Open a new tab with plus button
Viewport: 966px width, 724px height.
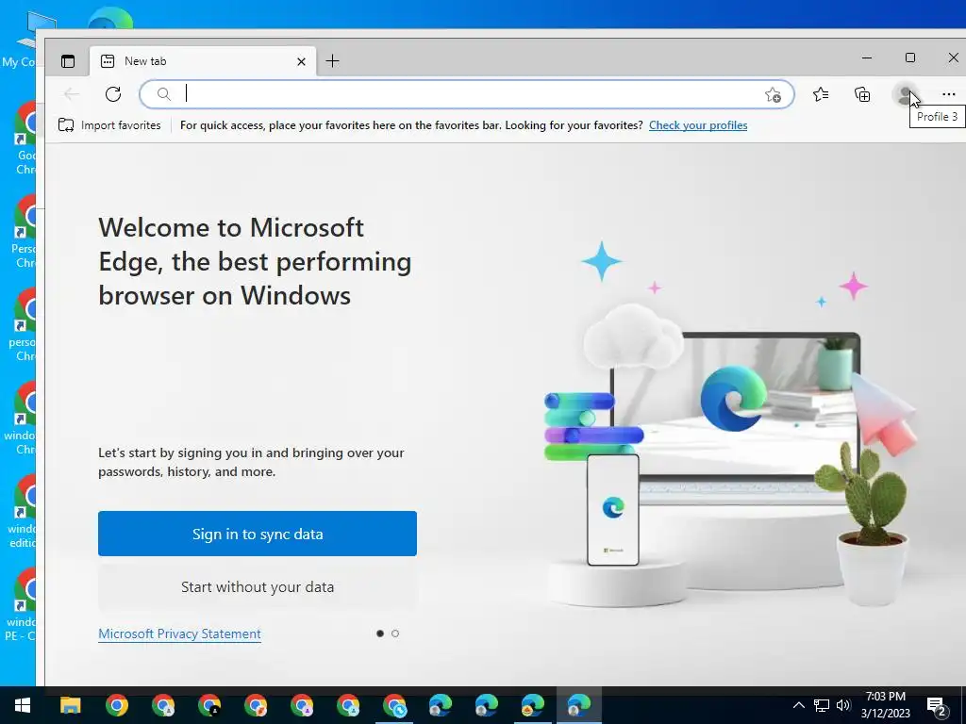coord(332,61)
